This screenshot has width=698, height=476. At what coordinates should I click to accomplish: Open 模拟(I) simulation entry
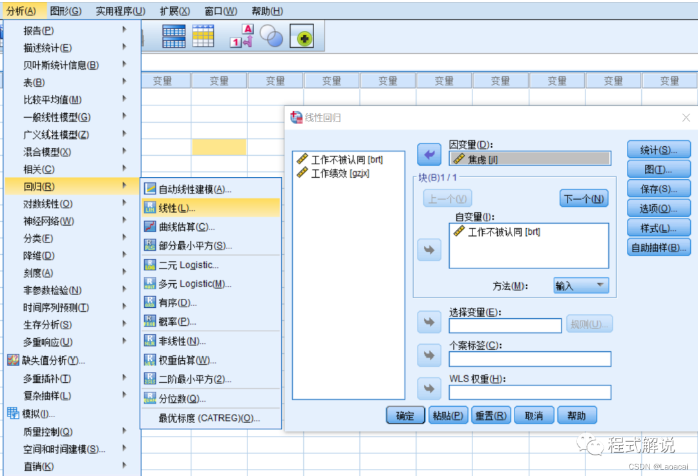(72, 414)
